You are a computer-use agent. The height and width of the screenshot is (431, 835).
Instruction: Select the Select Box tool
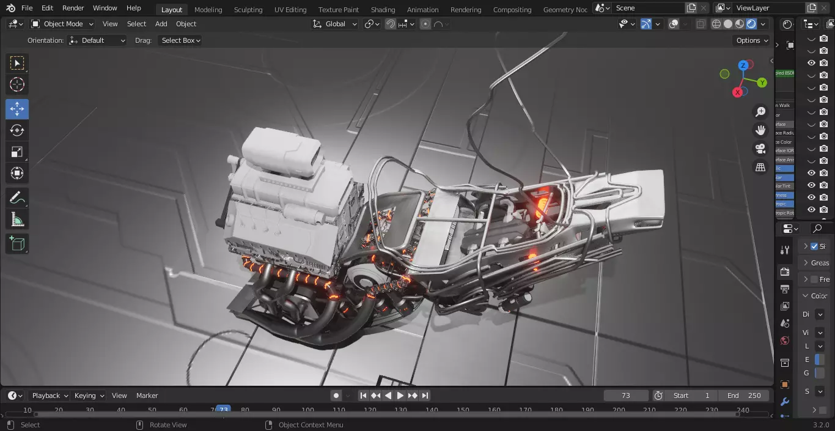[17, 63]
